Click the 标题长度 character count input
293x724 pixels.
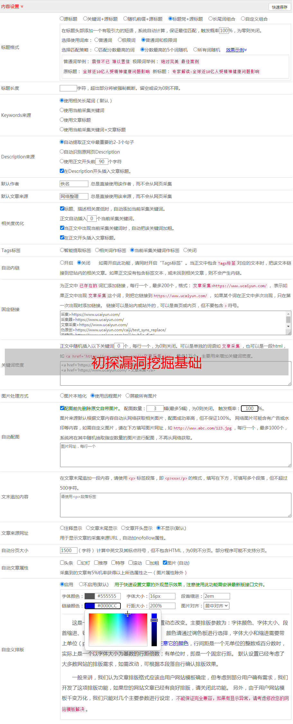[68, 88]
